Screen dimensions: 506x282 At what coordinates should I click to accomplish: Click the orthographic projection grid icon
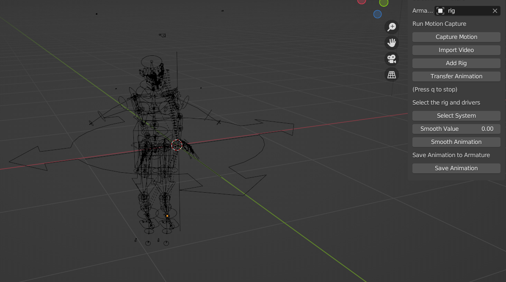tap(391, 75)
